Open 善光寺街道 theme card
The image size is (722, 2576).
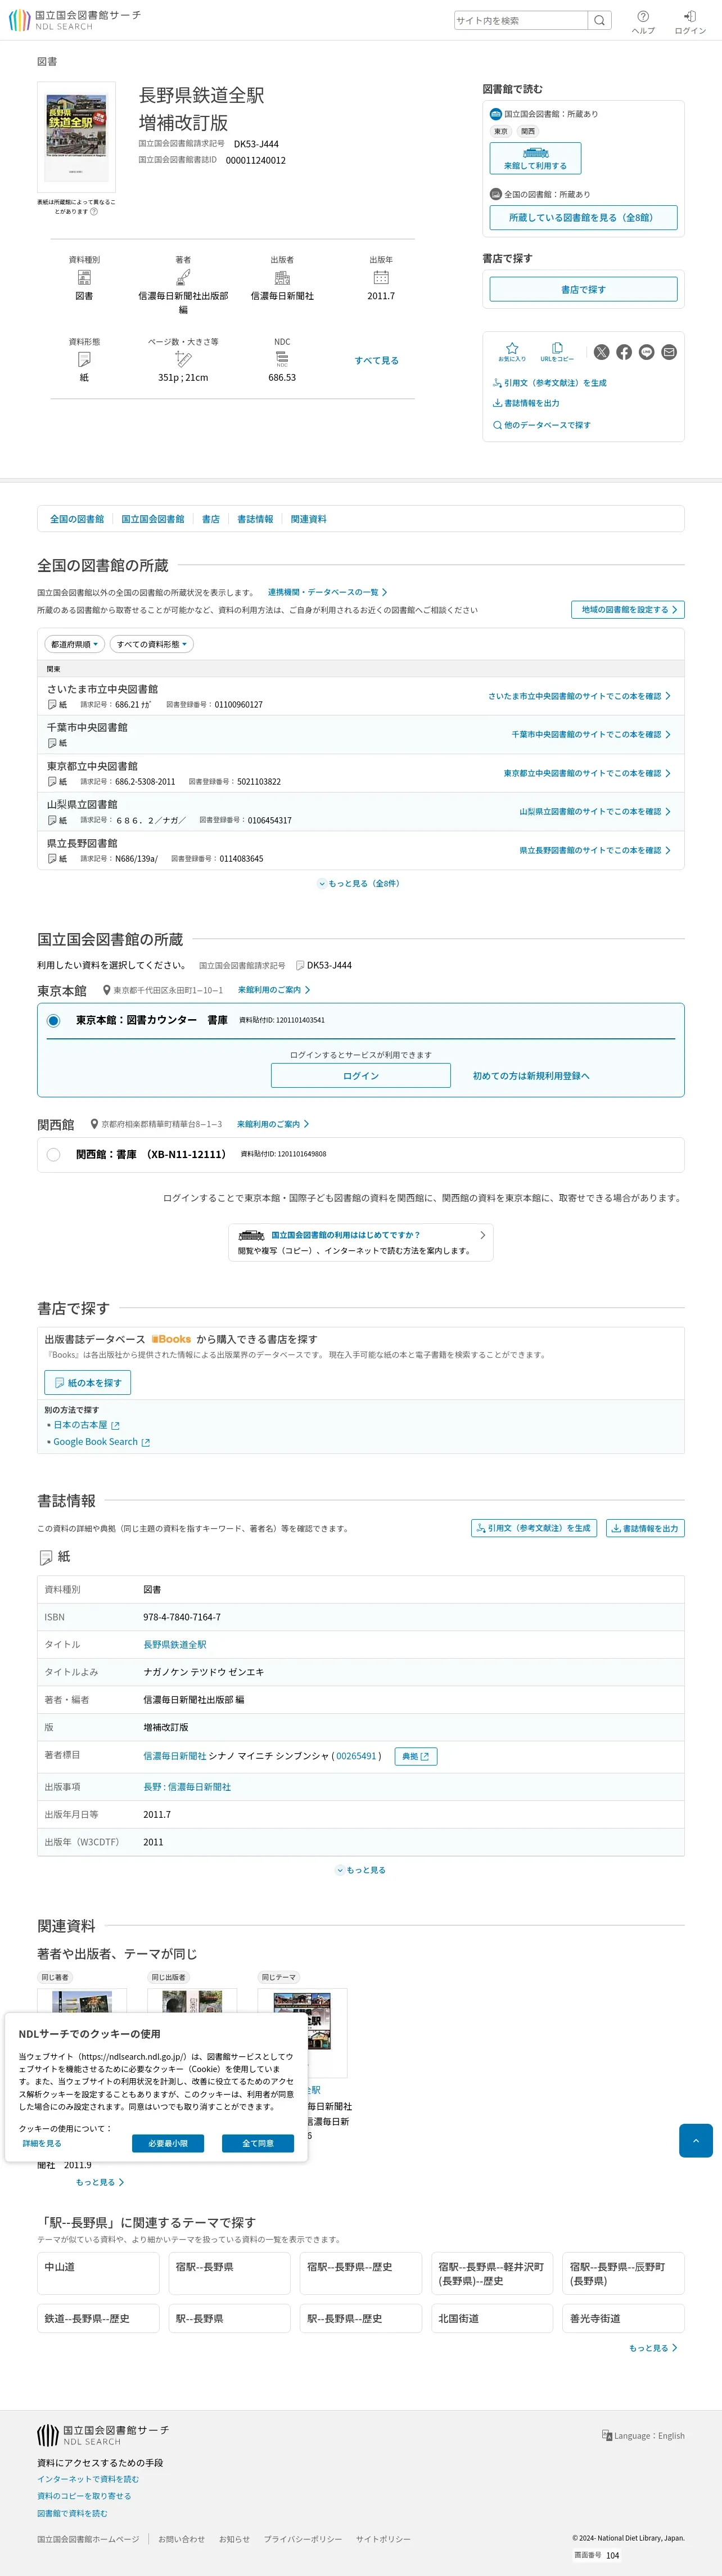click(x=624, y=2318)
